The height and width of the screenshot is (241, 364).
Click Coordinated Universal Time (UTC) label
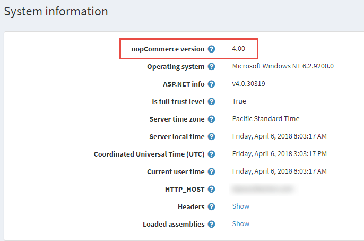point(149,154)
